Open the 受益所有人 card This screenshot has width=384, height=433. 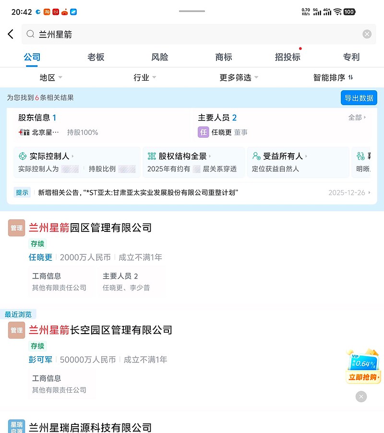(298, 162)
